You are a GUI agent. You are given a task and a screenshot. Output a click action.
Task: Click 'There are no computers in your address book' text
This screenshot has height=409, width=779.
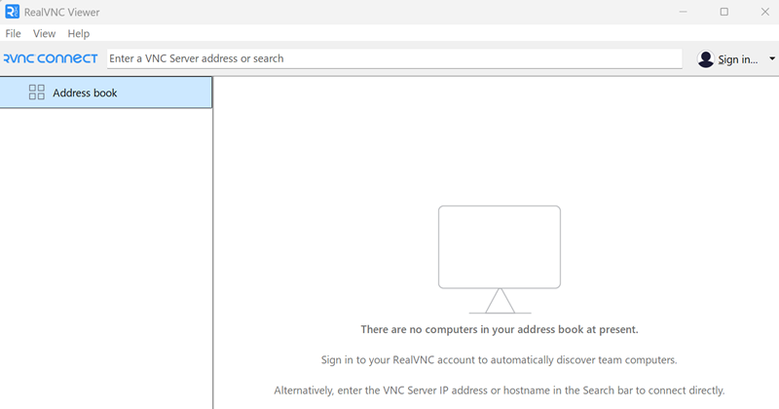point(500,329)
